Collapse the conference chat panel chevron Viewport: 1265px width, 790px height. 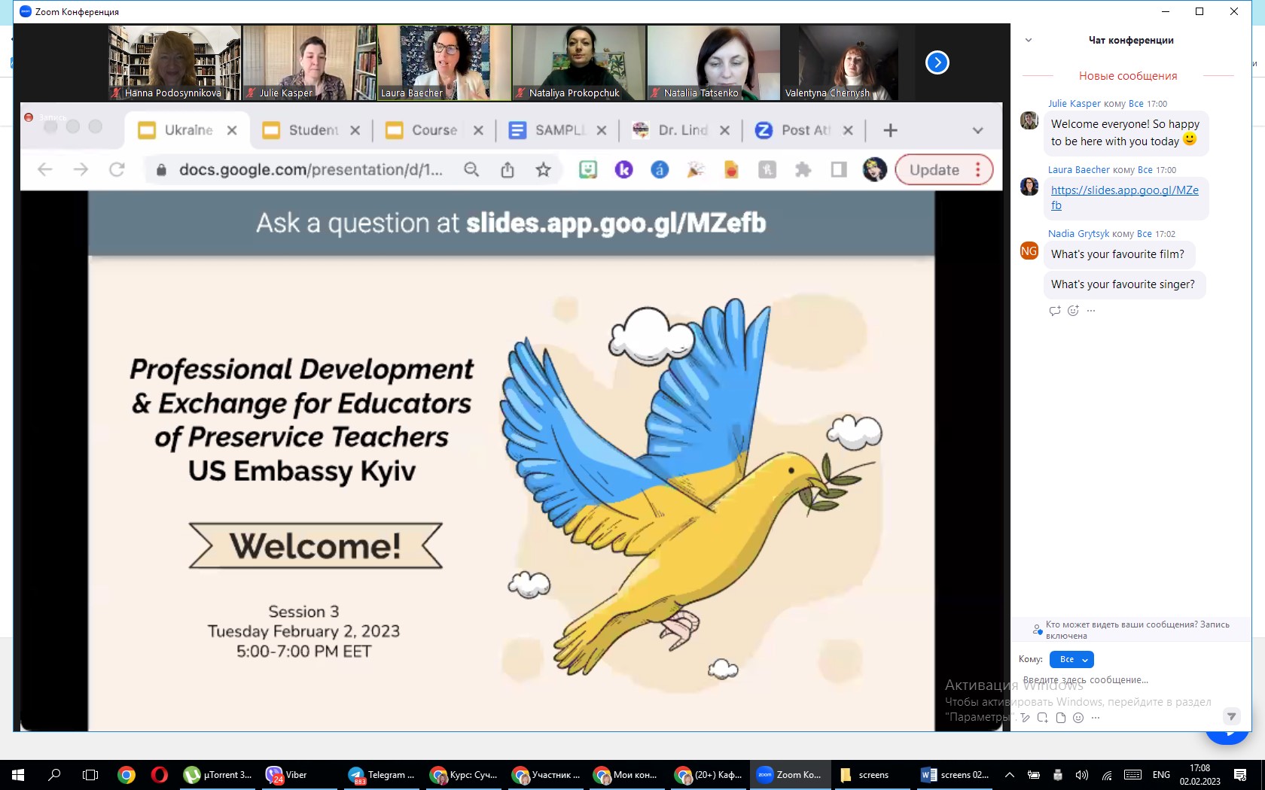click(x=1029, y=41)
